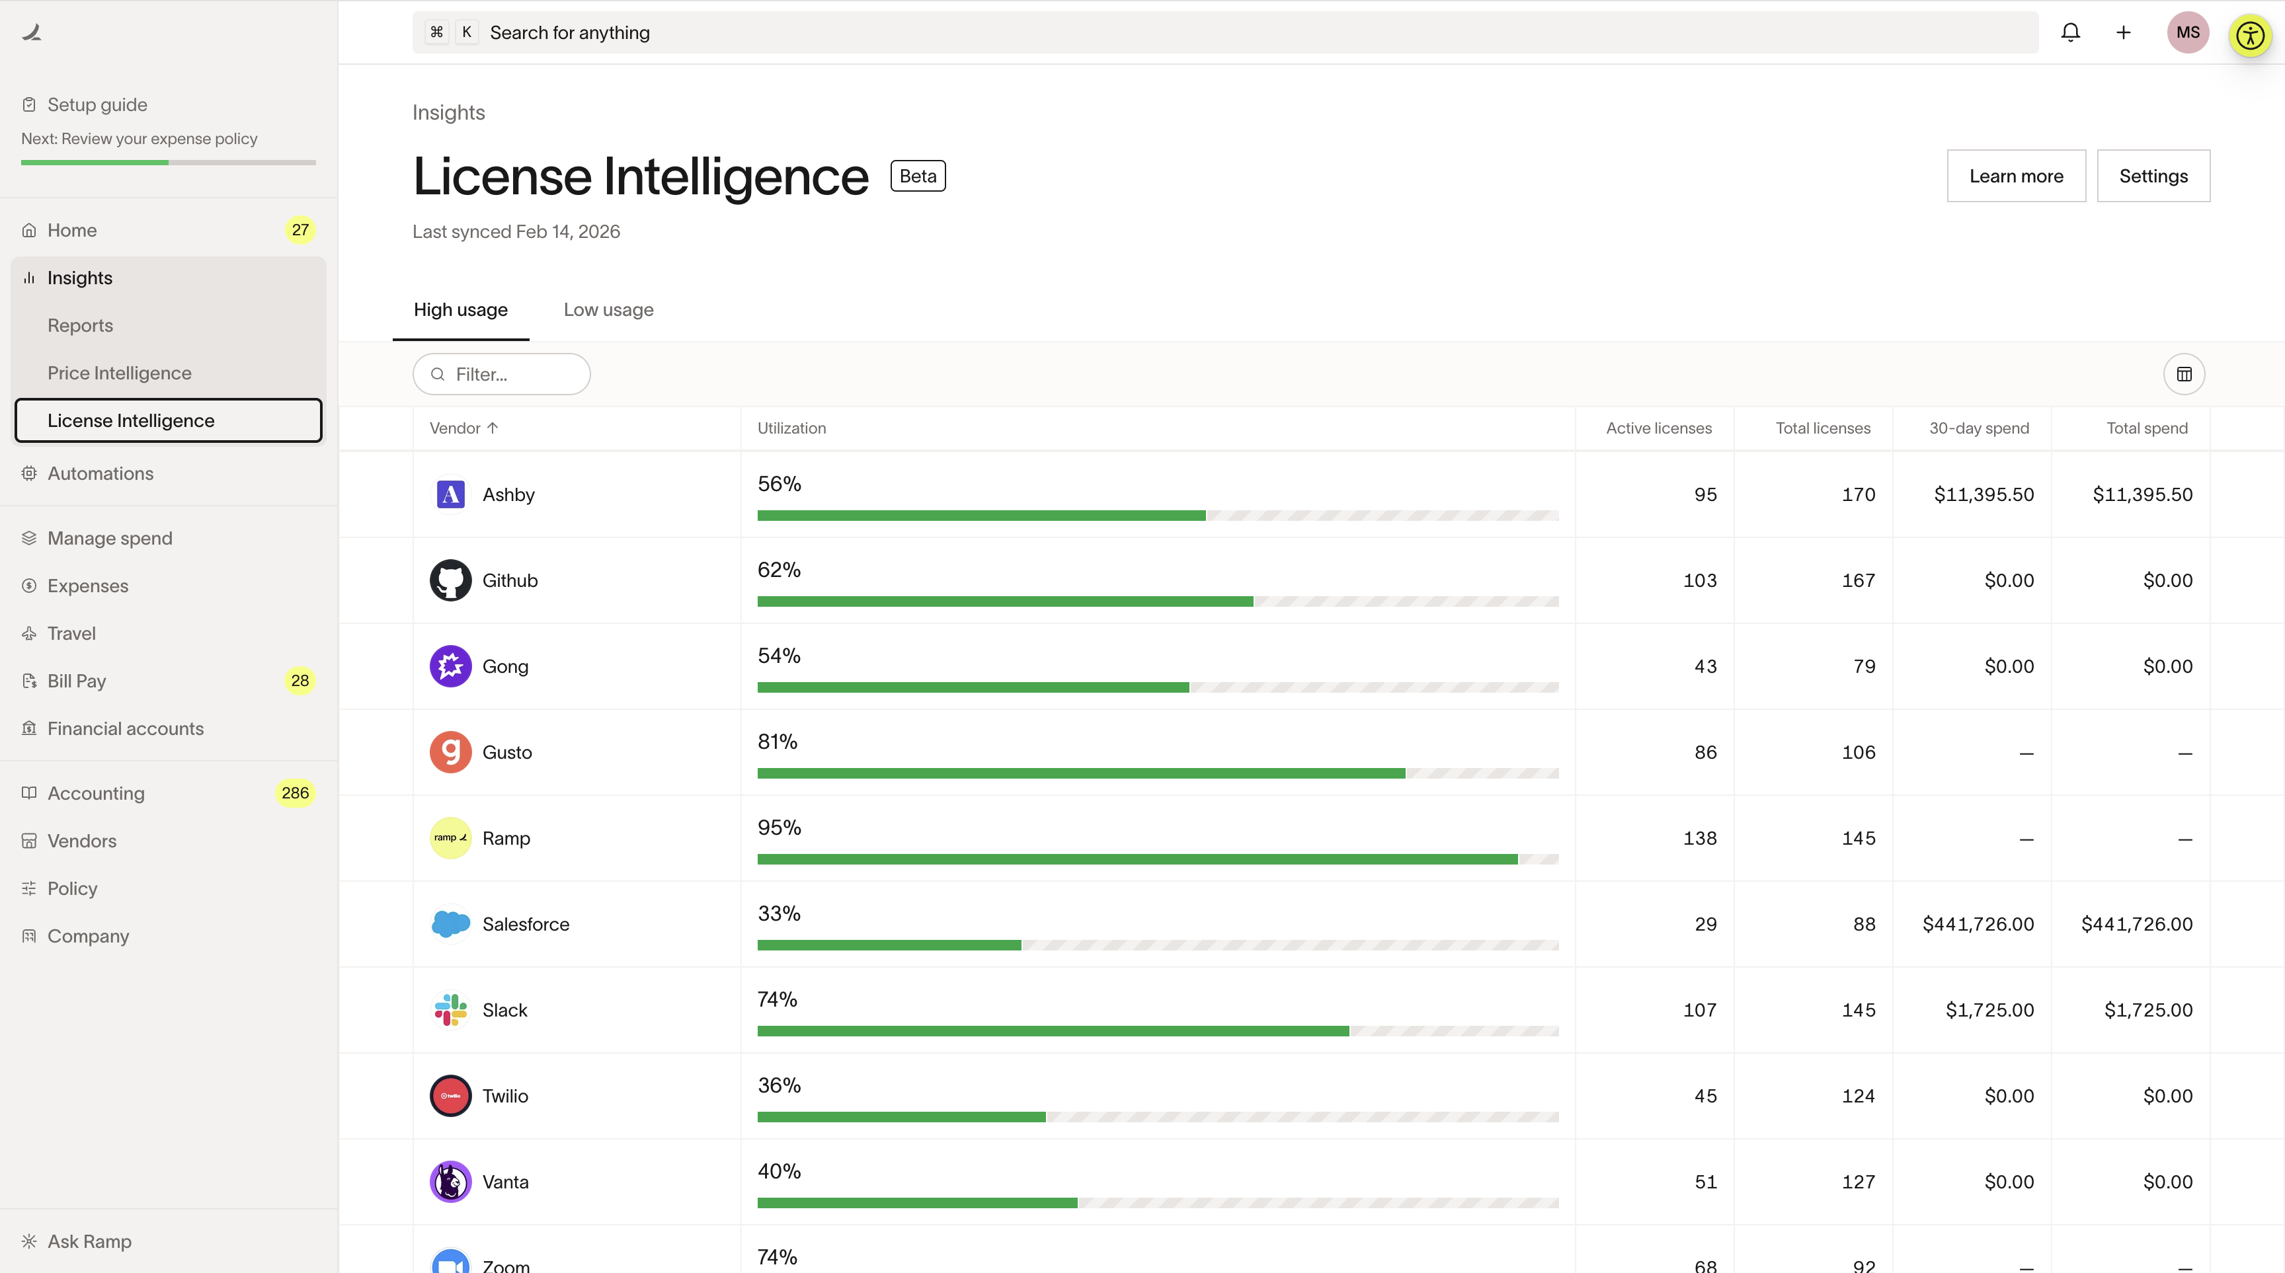Click the Ramp vendor logo in the table
2285x1273 pixels.
pyautogui.click(x=451, y=837)
